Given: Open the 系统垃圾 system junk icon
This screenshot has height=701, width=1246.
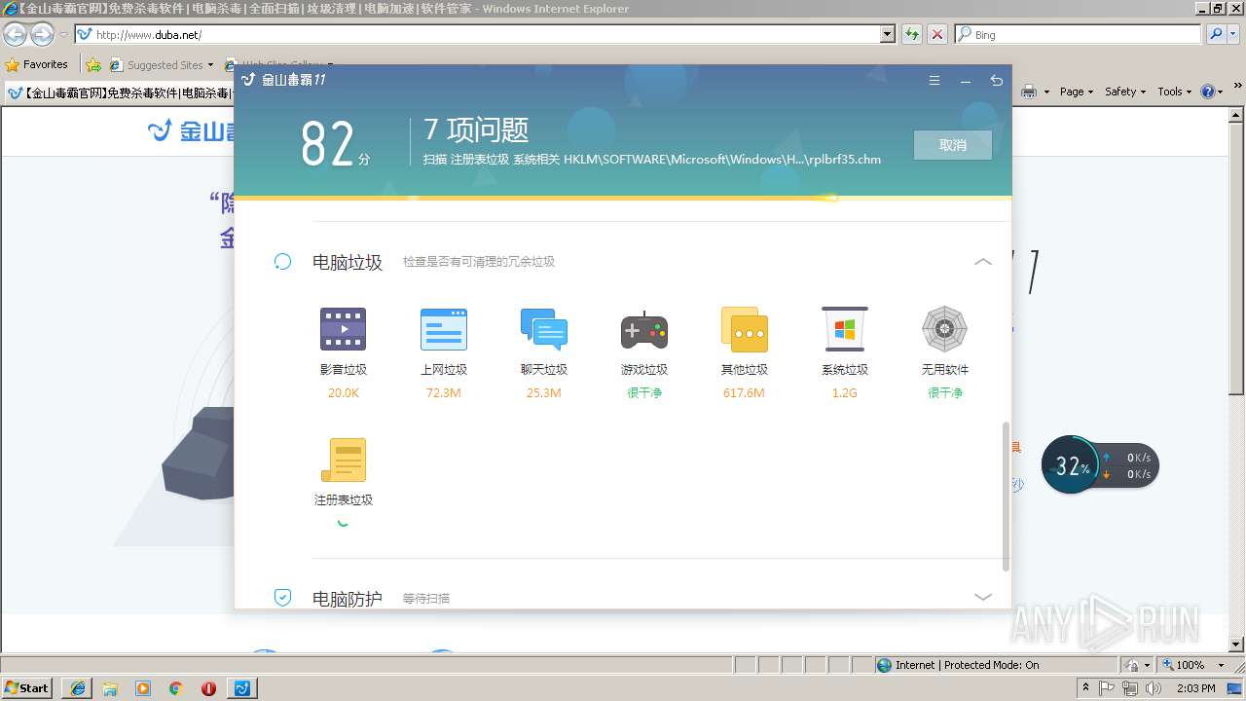Looking at the screenshot, I should click(x=845, y=329).
